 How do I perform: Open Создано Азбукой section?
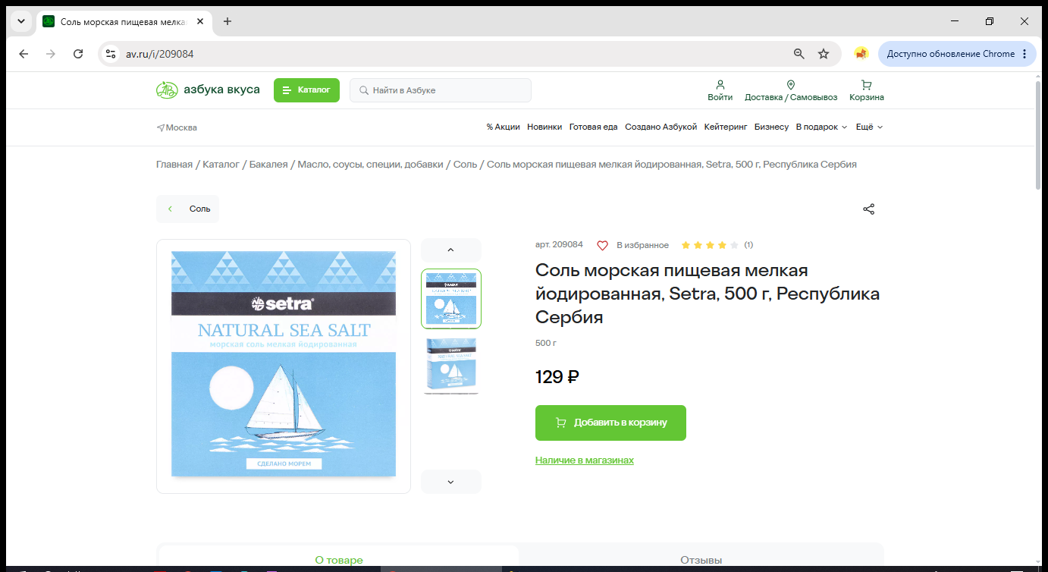pos(660,127)
